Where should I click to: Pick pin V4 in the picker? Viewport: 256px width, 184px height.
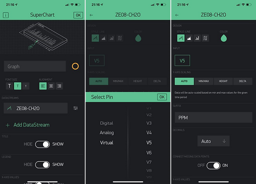coord(149,133)
